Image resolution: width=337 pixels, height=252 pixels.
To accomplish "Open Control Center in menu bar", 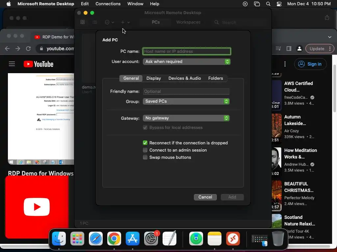I will tap(279, 4).
